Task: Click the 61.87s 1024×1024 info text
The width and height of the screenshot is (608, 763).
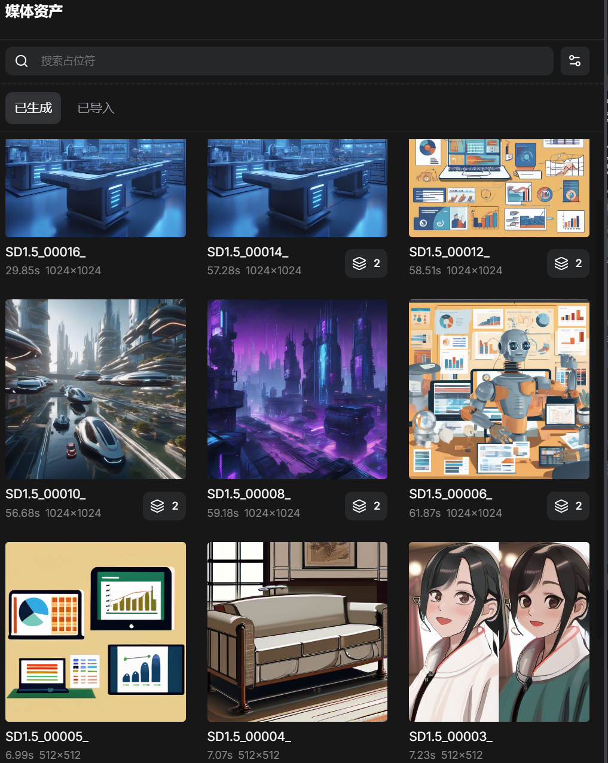Action: coord(456,513)
